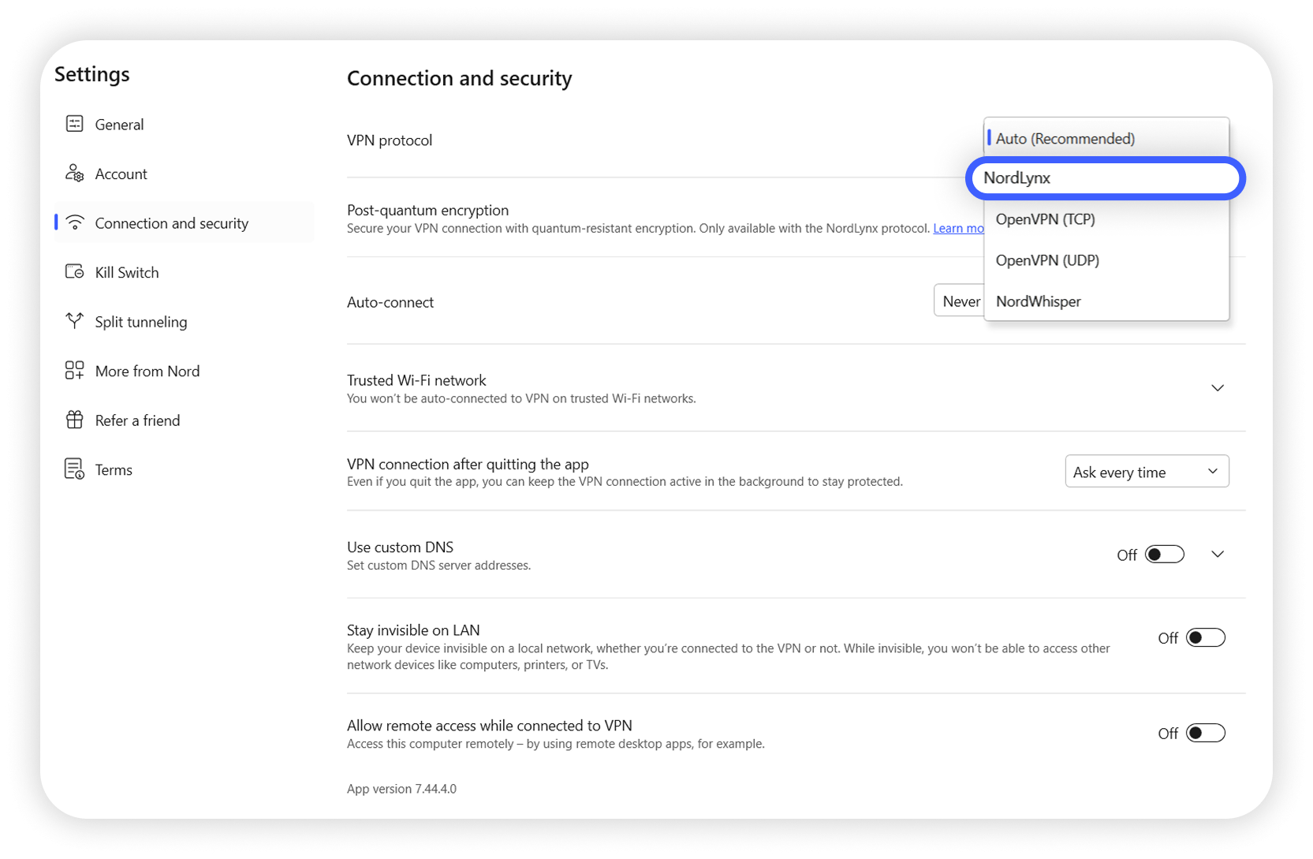The width and height of the screenshot is (1313, 859).
Task: Select NordLynx from protocol list
Action: tap(1106, 178)
